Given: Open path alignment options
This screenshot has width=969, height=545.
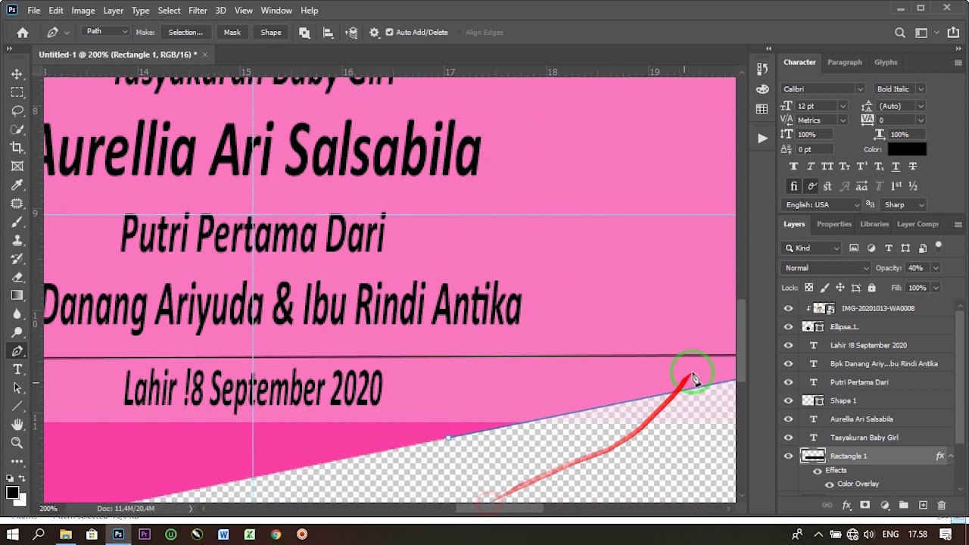Looking at the screenshot, I should (328, 33).
